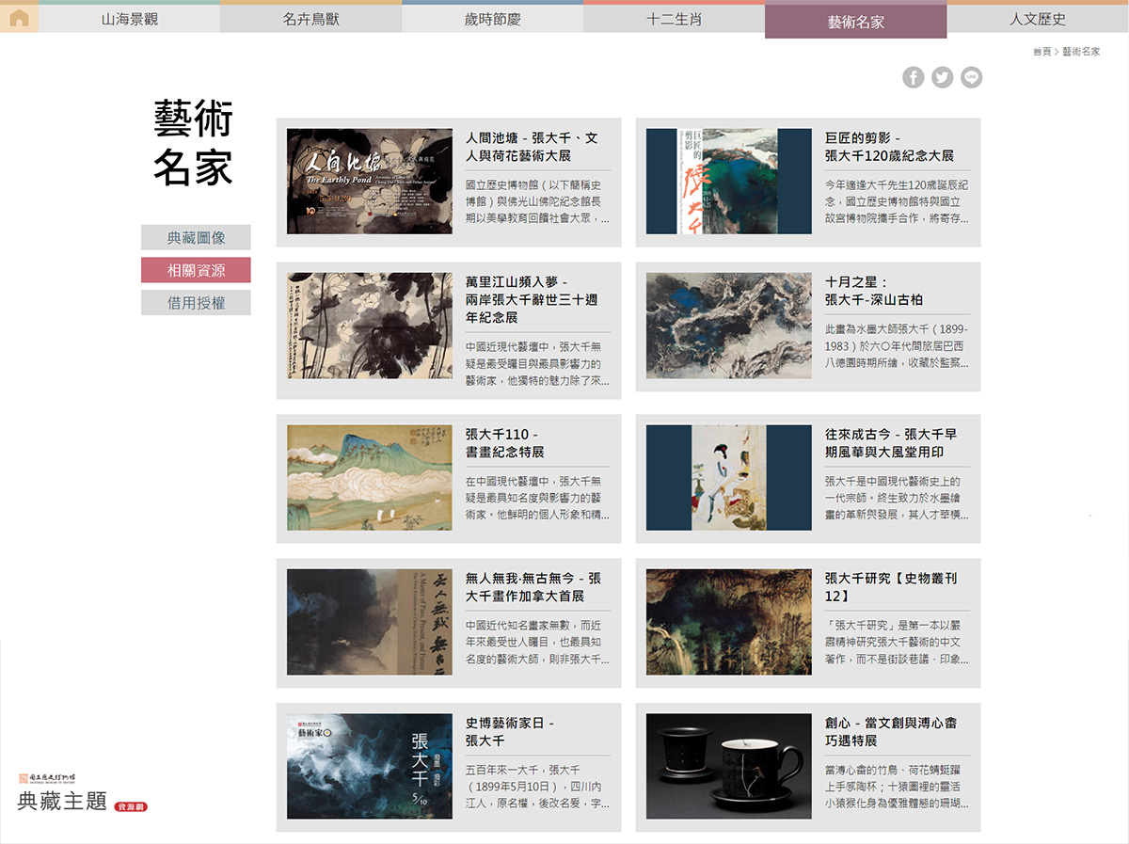Image resolution: width=1129 pixels, height=844 pixels.
Task: Click title 史博藝術家日 - 張大千
Action: coord(510,731)
